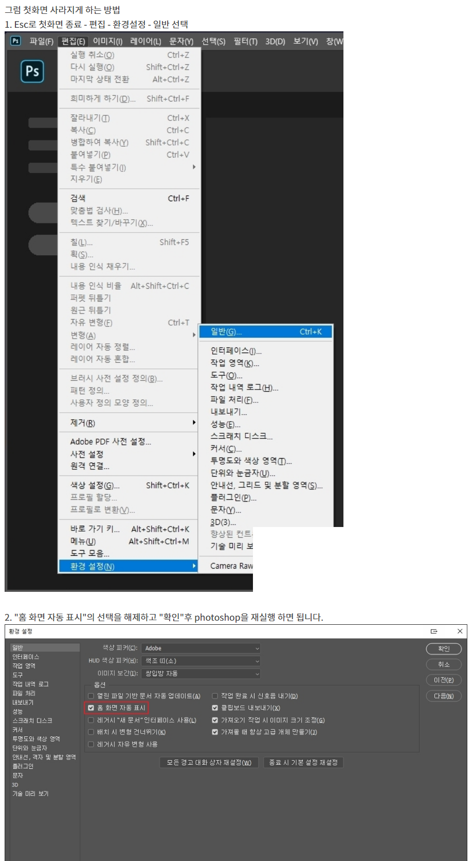The width and height of the screenshot is (473, 861).
Task: Click the 이전(P) button
Action: point(444,680)
